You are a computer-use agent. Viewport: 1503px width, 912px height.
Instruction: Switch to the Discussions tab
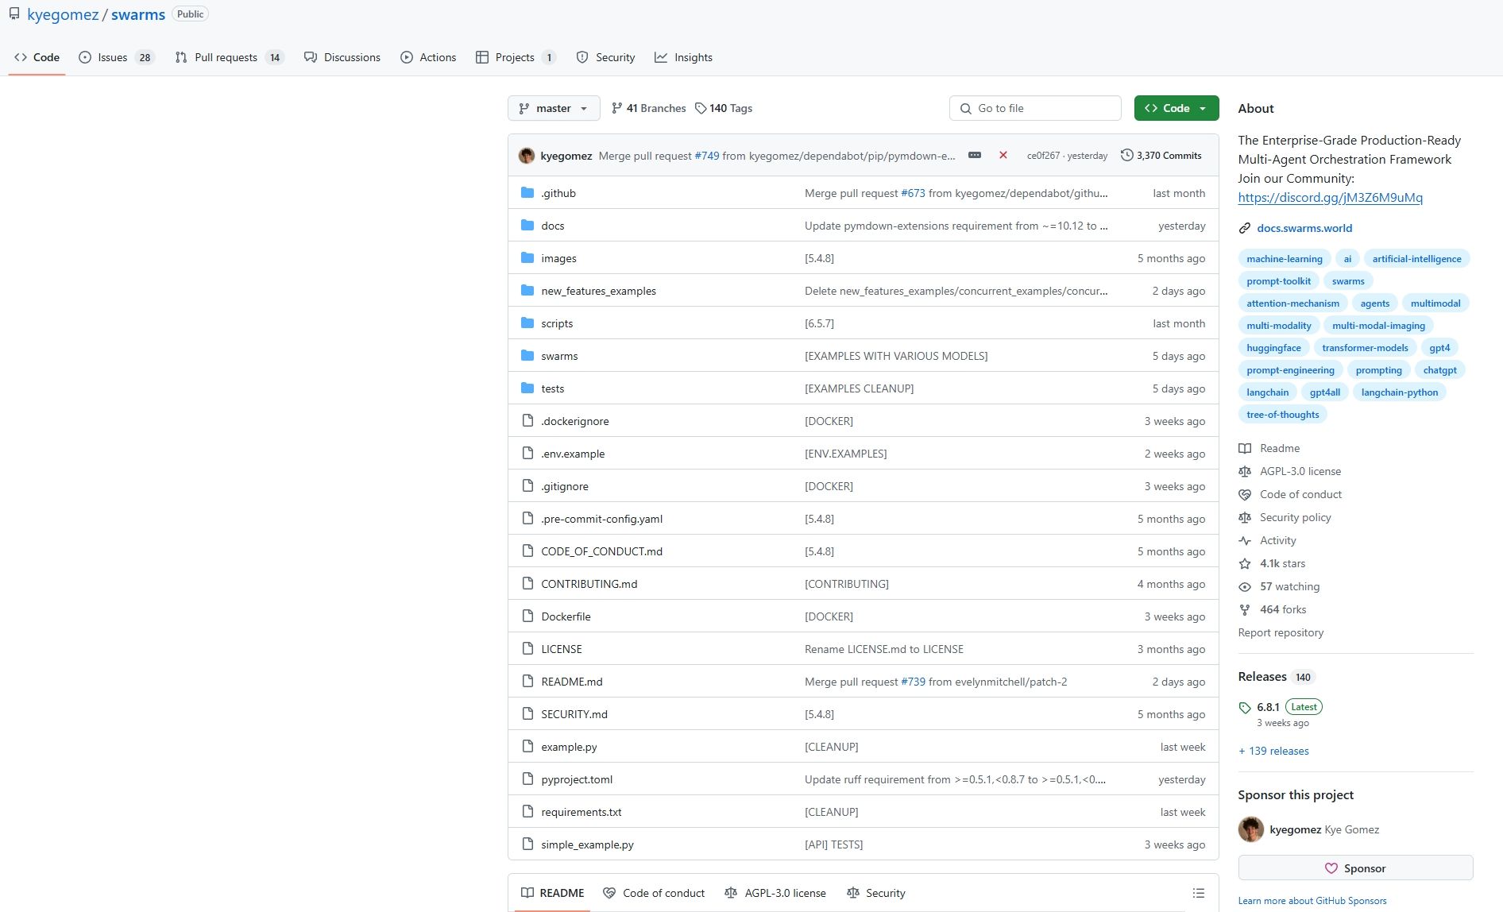(342, 57)
